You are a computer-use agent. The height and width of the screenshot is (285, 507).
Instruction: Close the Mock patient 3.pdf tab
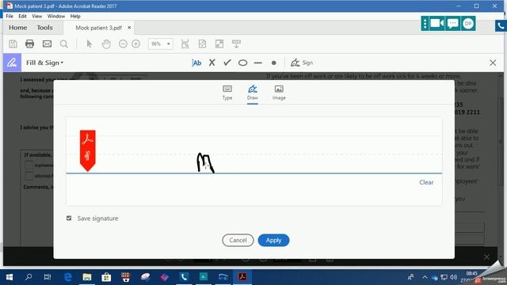click(x=129, y=28)
